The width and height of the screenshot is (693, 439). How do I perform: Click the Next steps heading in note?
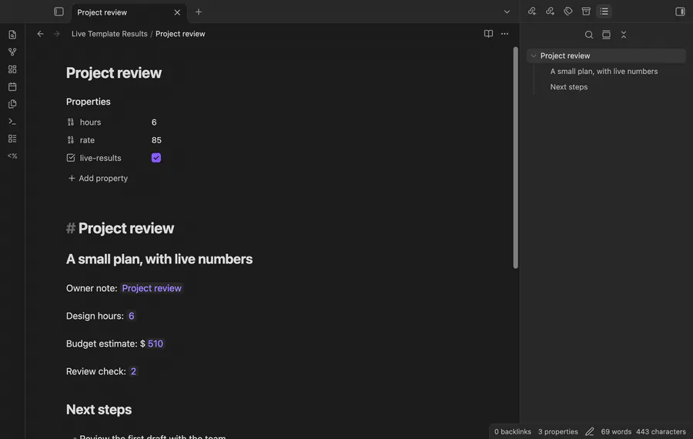point(99,410)
